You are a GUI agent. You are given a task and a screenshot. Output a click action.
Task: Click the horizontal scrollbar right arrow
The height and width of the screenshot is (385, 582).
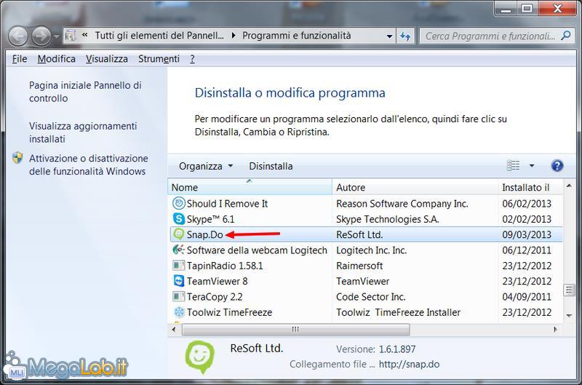pos(555,329)
